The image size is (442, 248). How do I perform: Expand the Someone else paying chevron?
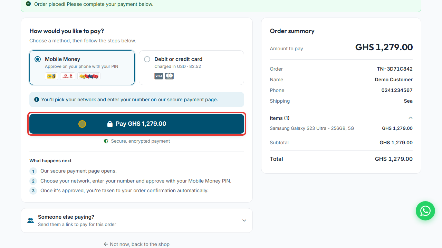[244, 220]
